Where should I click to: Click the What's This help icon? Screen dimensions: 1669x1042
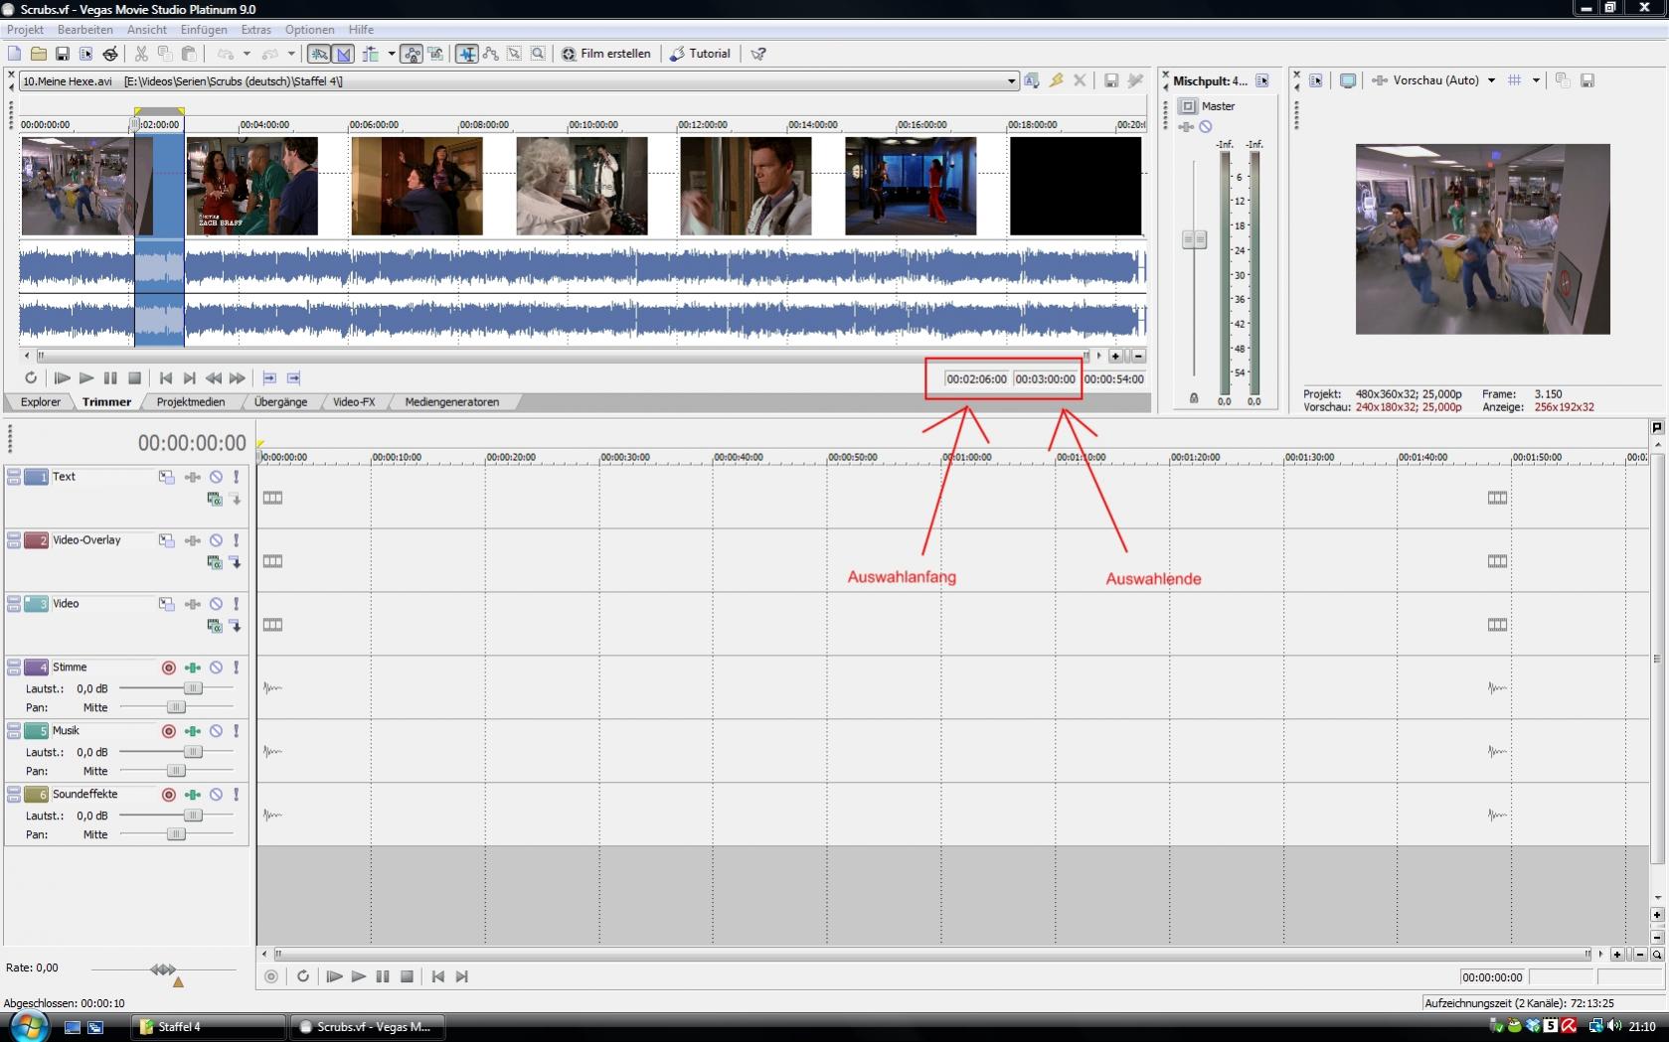pyautogui.click(x=758, y=54)
